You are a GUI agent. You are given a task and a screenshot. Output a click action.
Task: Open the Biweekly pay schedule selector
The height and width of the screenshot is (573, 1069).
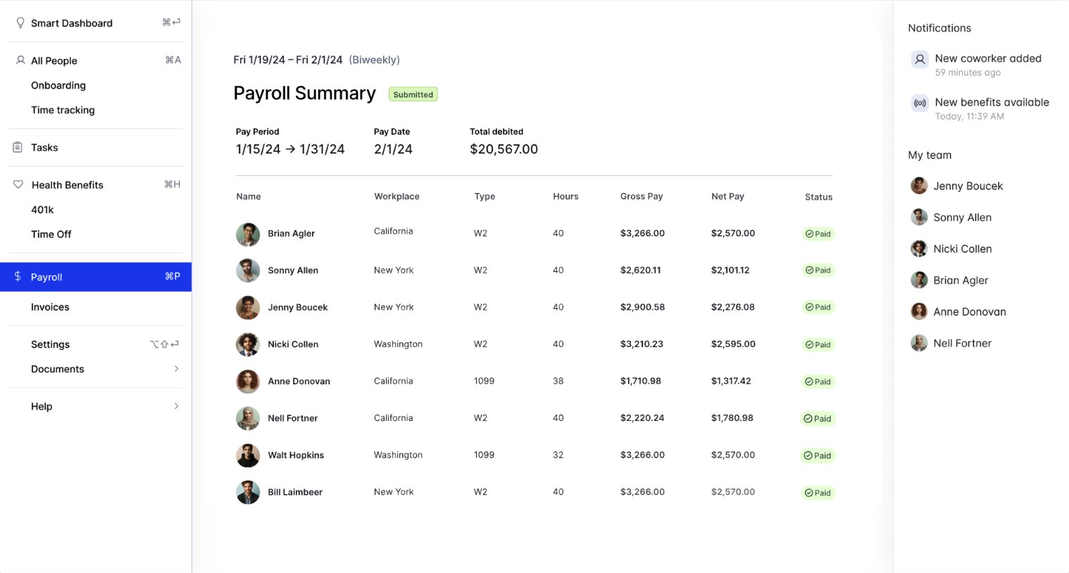[x=374, y=60]
